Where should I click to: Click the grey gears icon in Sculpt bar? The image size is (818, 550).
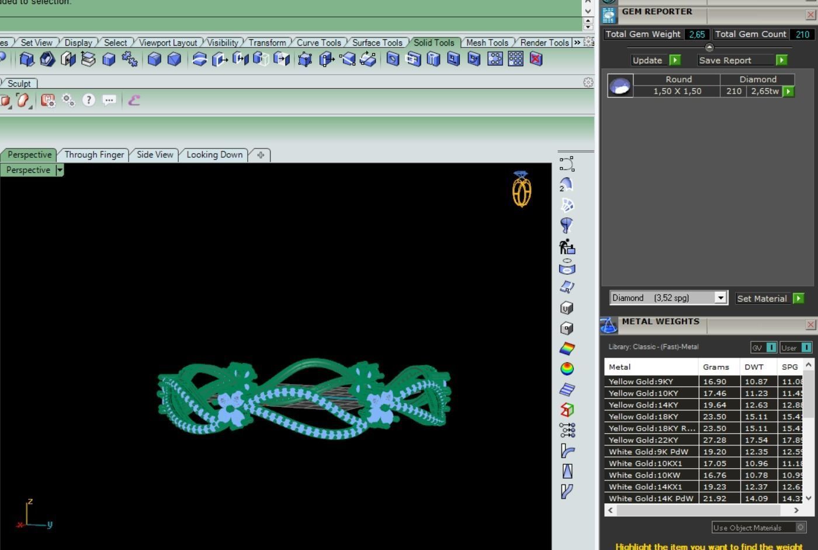click(x=68, y=101)
